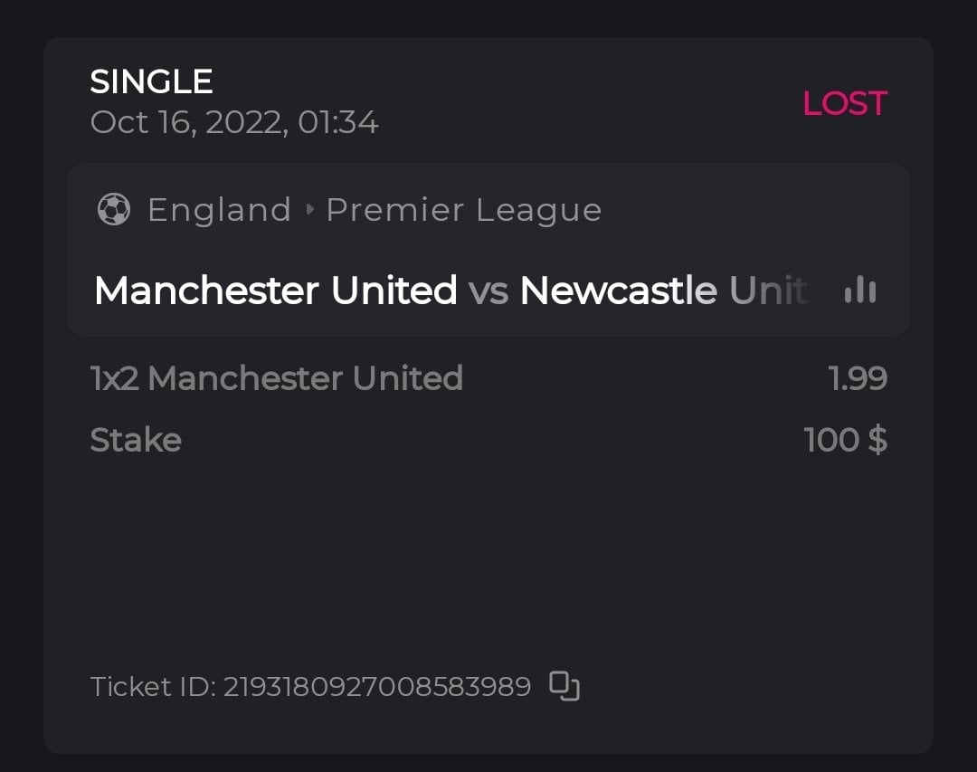This screenshot has width=977, height=772.
Task: Click the 100 $ stake amount
Action: click(845, 440)
